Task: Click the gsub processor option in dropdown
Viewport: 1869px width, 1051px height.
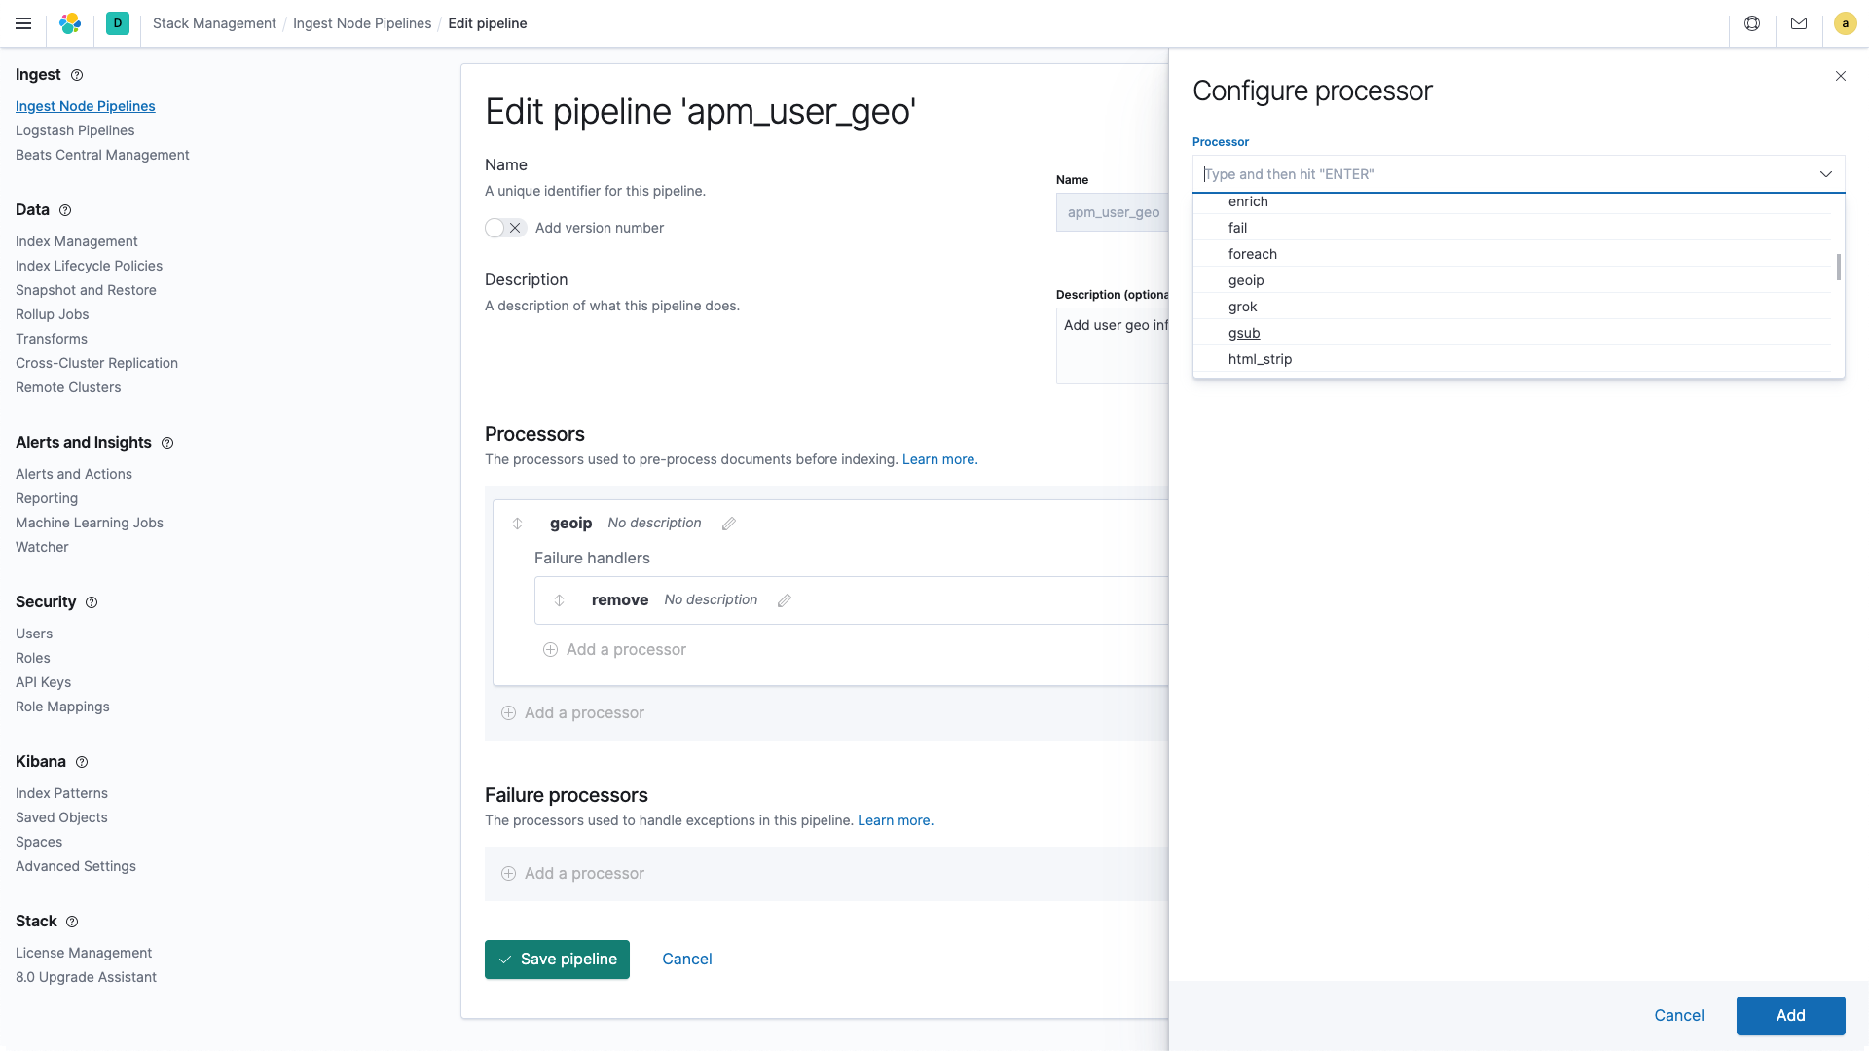Action: tap(1244, 333)
